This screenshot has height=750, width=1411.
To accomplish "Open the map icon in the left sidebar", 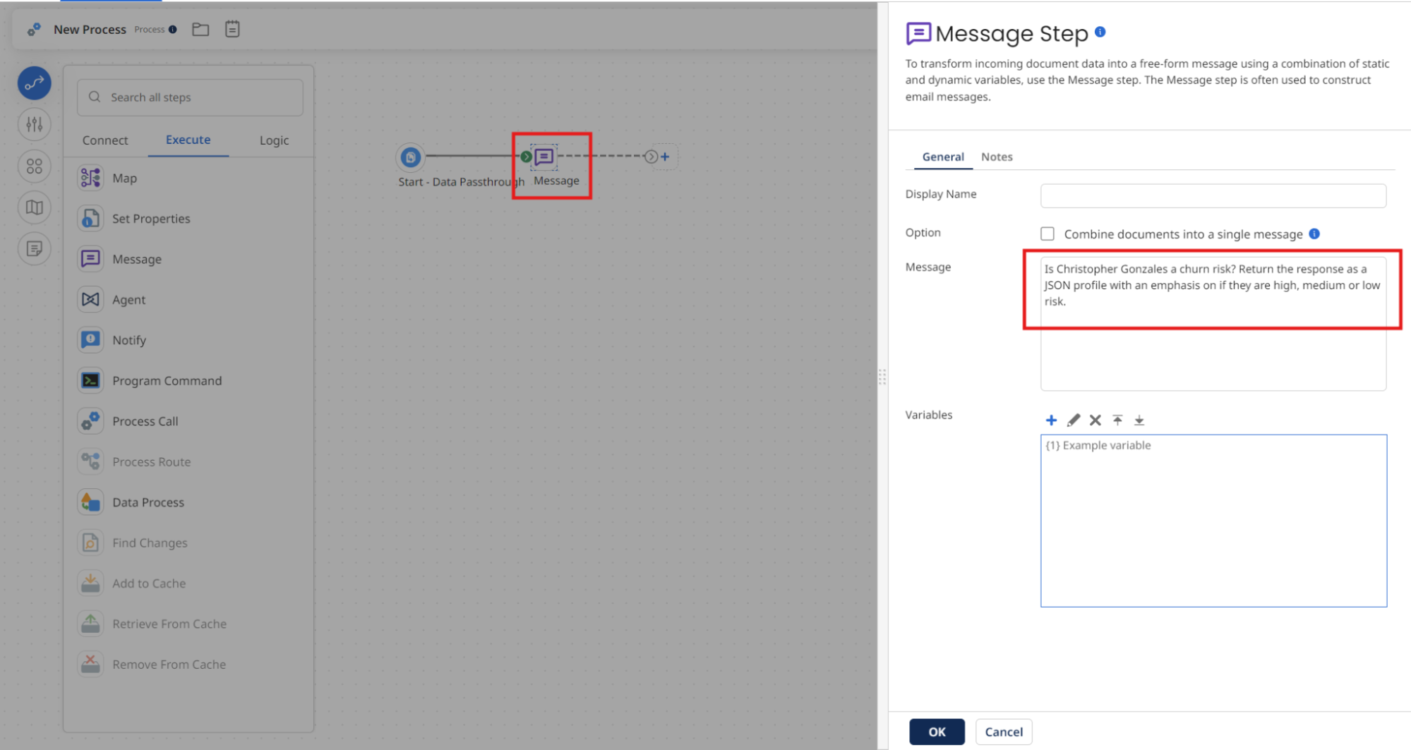I will (33, 207).
